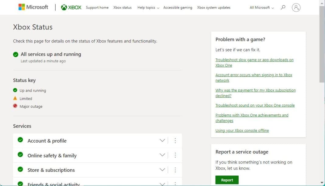325x186 pixels.
Task: Open the Using your Xbox console offline link
Action: [242, 130]
